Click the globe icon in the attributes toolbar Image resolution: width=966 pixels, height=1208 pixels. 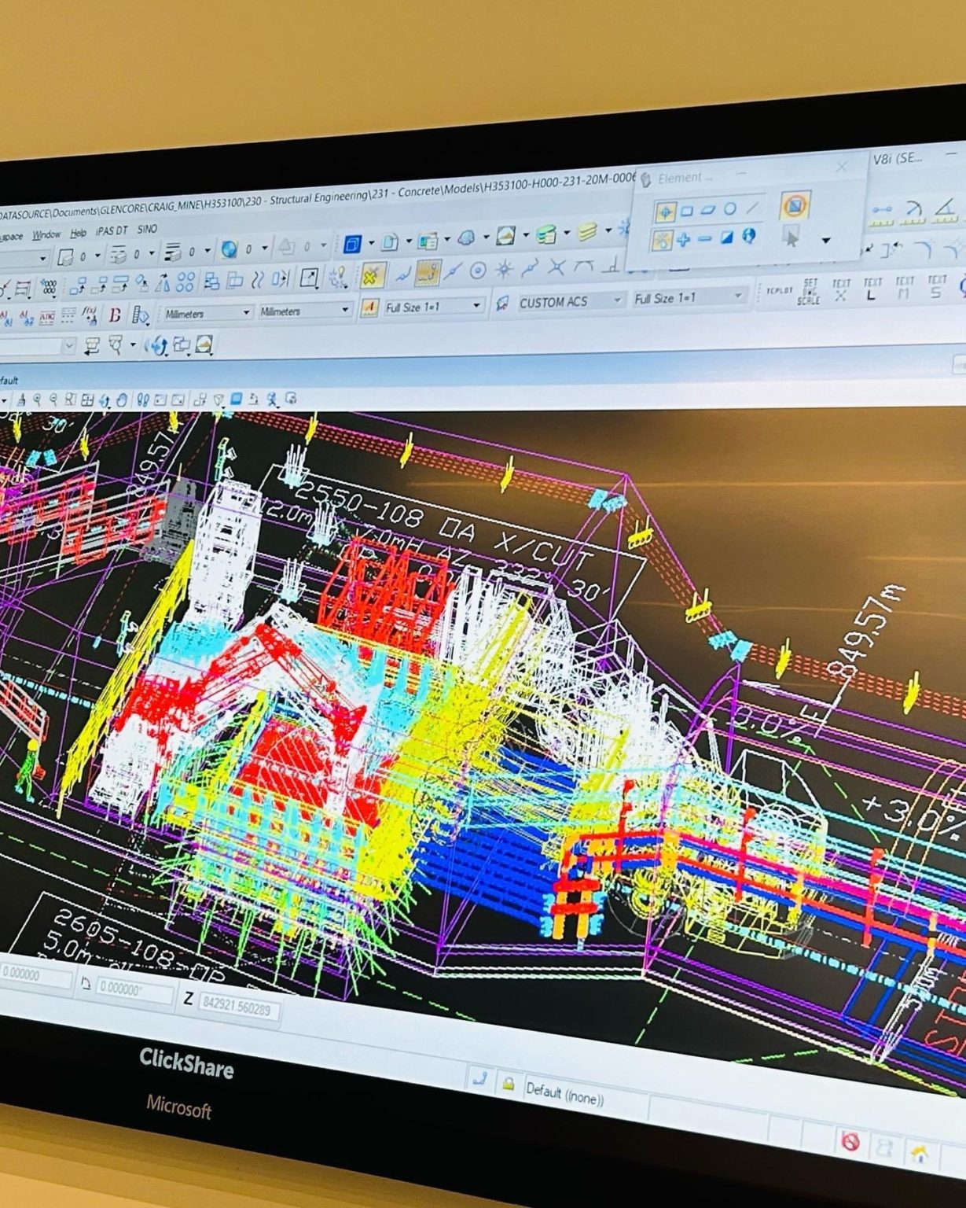click(229, 250)
